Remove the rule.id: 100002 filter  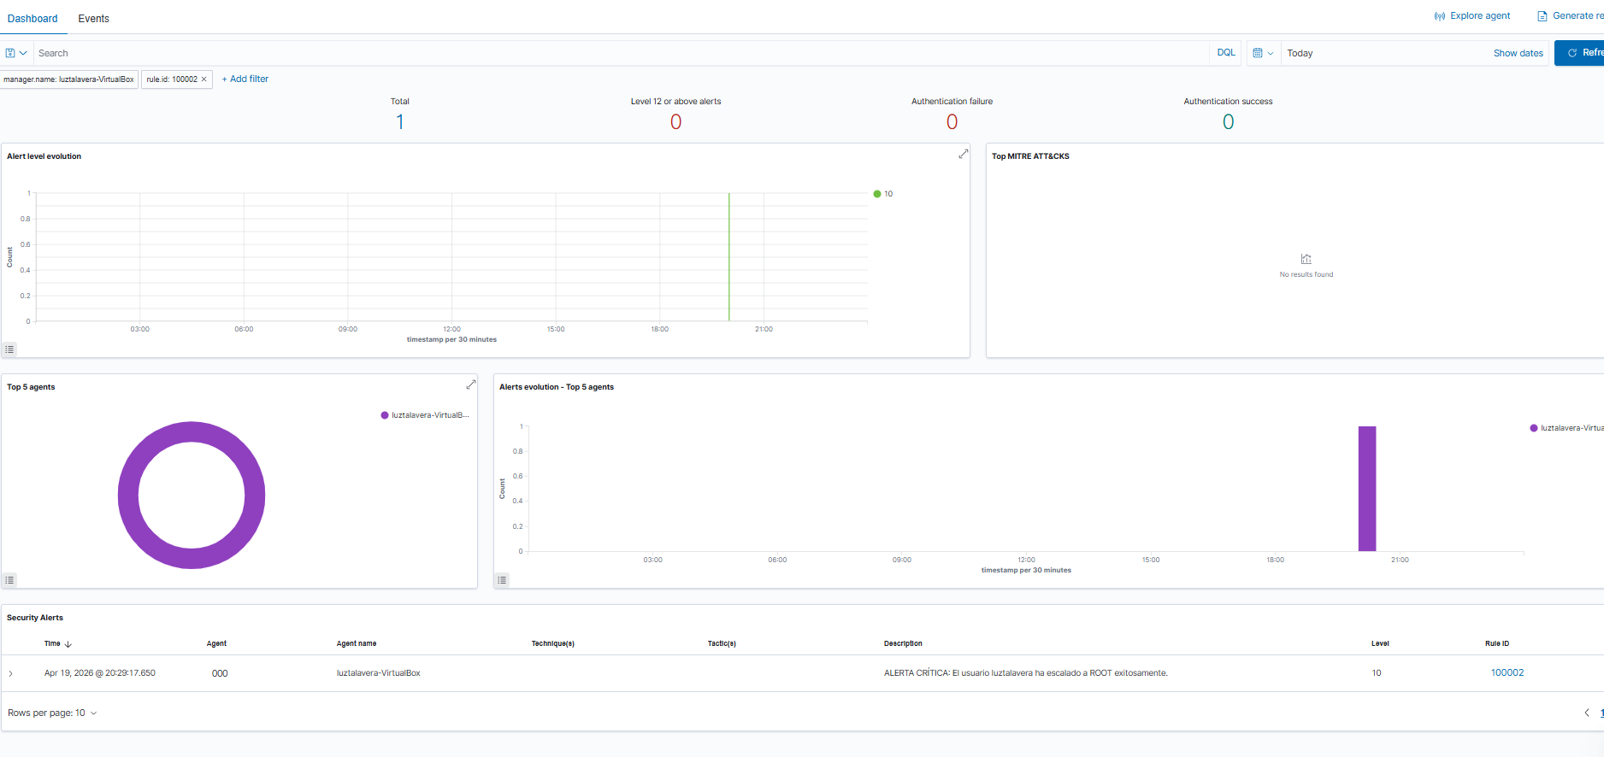coord(204,79)
